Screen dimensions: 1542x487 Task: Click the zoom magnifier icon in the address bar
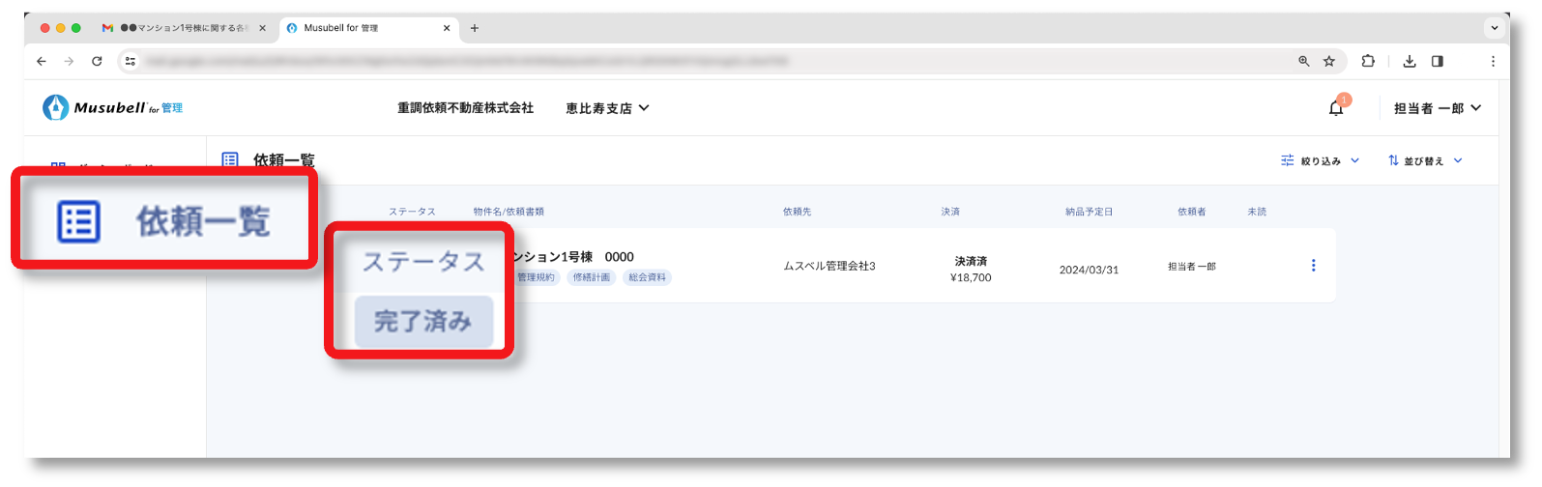click(1304, 61)
